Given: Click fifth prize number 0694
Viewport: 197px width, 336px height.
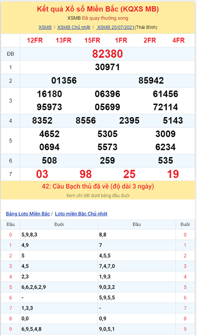Looking at the screenshot, I should tap(50, 147).
